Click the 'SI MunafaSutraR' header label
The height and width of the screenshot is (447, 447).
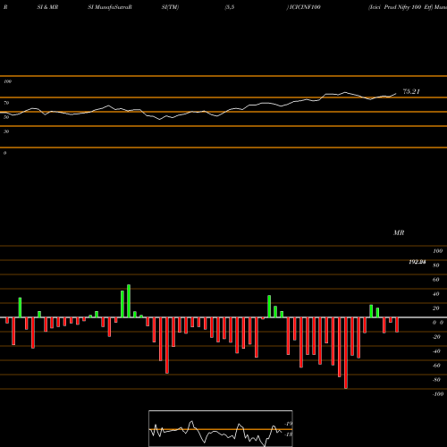110,7
